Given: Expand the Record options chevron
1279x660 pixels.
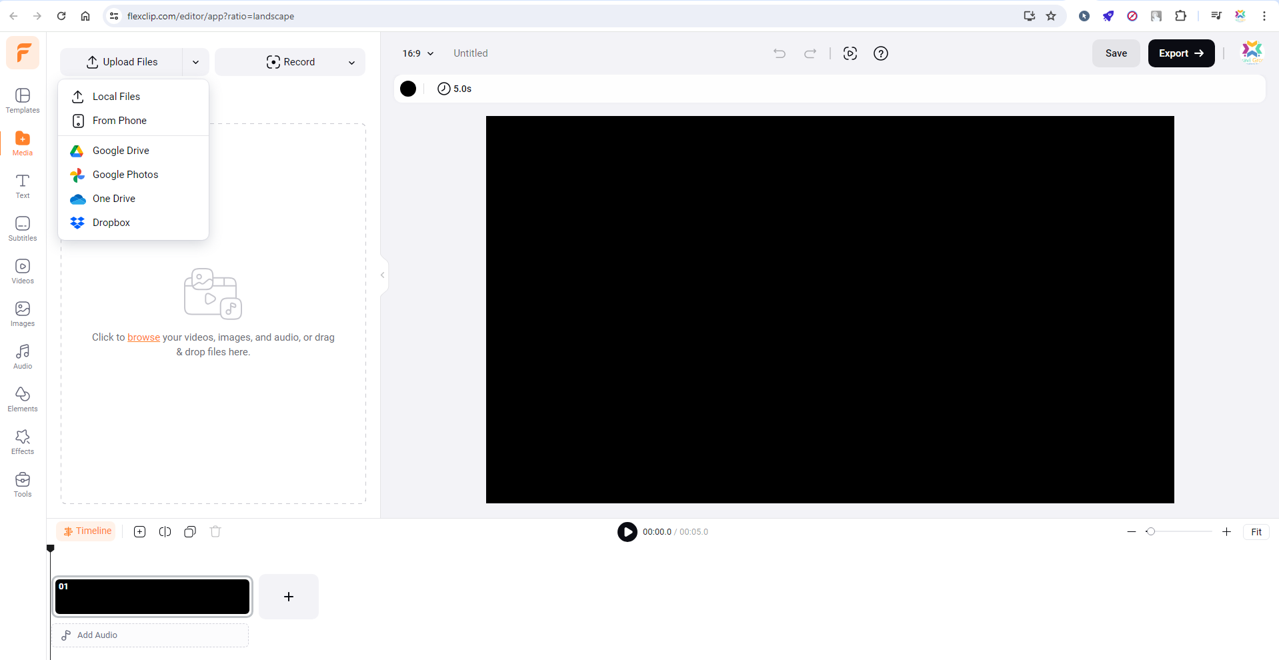Looking at the screenshot, I should [x=351, y=62].
